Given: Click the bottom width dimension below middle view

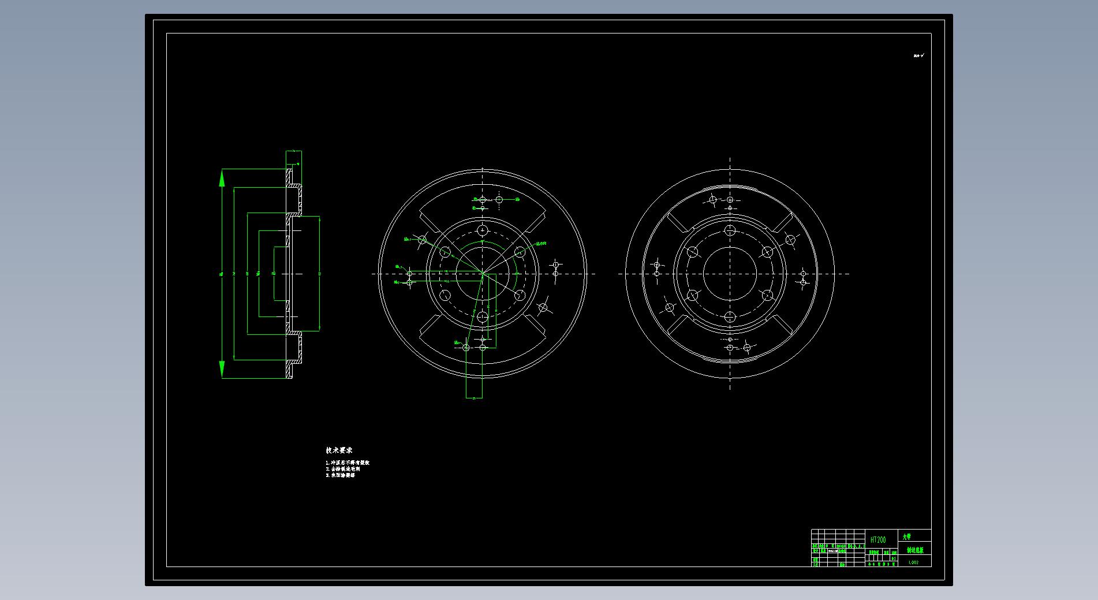Looking at the screenshot, I should (x=474, y=398).
